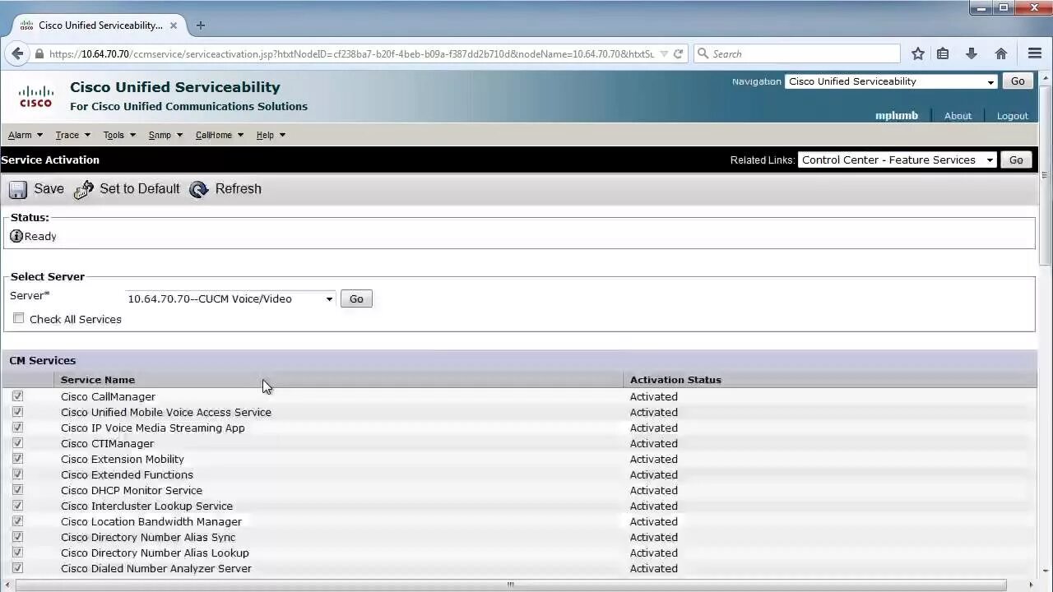Screen dimensions: 1053x592
Task: Click the Save text button
Action: pos(49,189)
